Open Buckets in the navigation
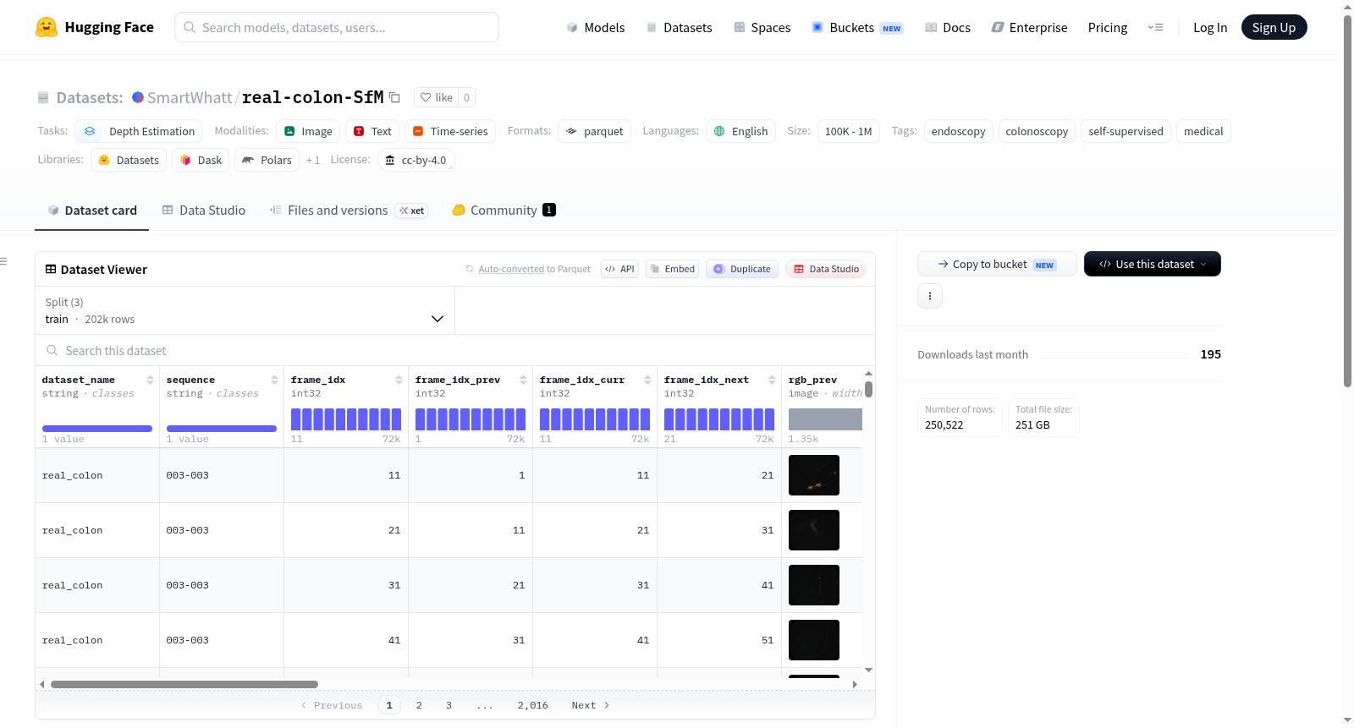The width and height of the screenshot is (1354, 728). click(x=857, y=27)
